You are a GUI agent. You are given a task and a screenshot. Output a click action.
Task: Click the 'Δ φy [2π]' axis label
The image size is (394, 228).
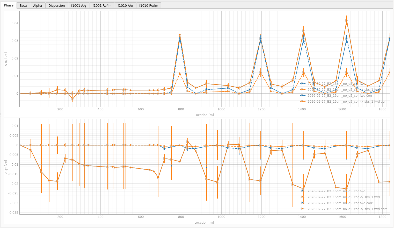point(6,167)
